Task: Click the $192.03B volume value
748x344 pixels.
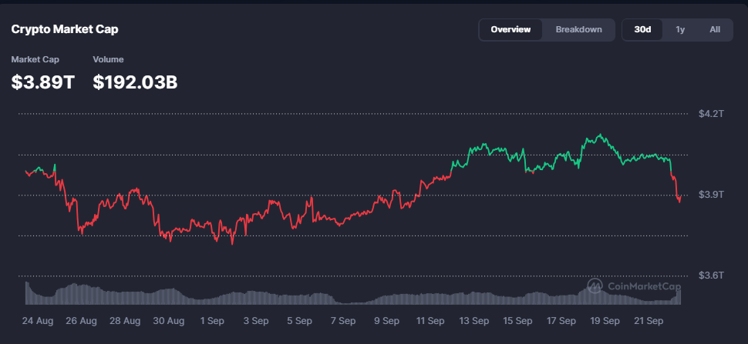Action: (x=135, y=82)
